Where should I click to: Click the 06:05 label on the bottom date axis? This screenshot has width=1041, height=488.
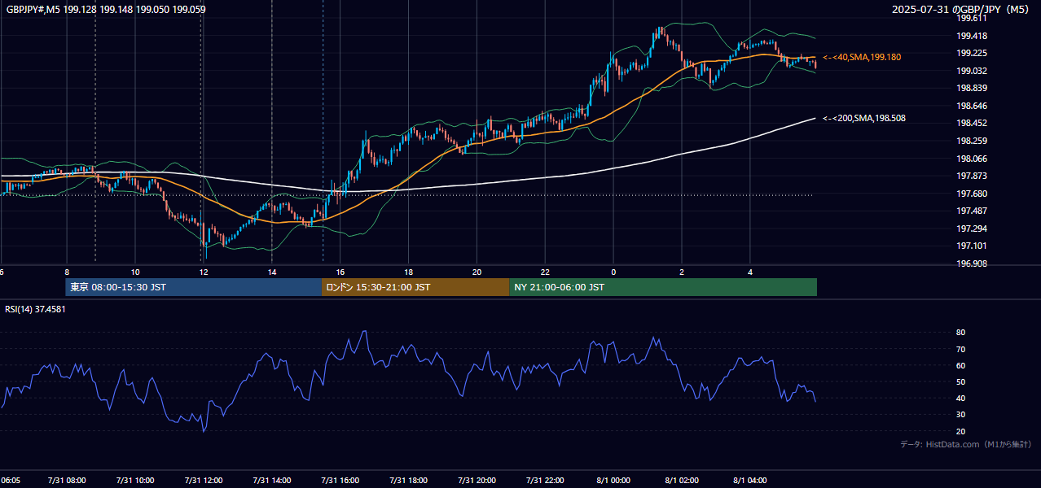click(x=11, y=480)
